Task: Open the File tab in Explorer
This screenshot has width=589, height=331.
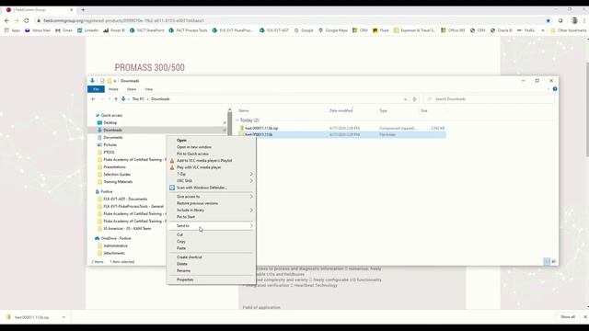Action: (96, 89)
